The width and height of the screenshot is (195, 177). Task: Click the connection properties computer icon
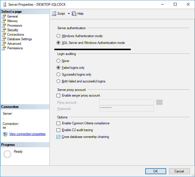click(x=5, y=134)
